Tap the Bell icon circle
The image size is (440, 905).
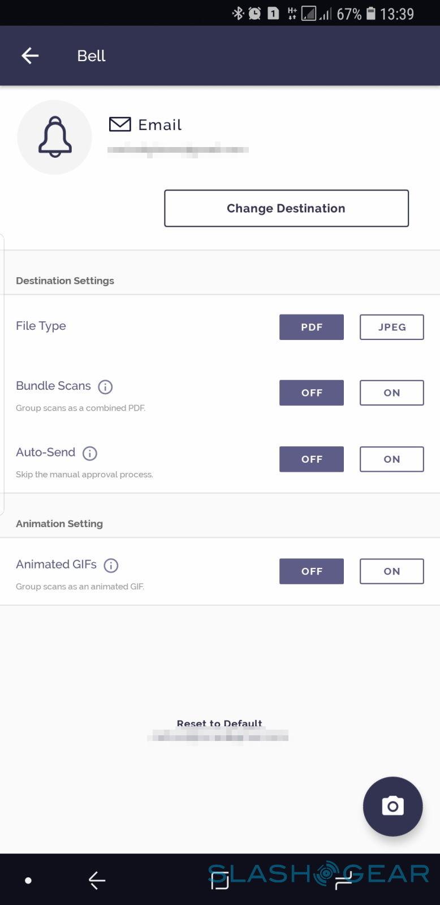click(x=55, y=137)
